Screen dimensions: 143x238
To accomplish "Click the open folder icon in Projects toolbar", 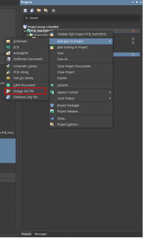I will [x=39, y=11].
